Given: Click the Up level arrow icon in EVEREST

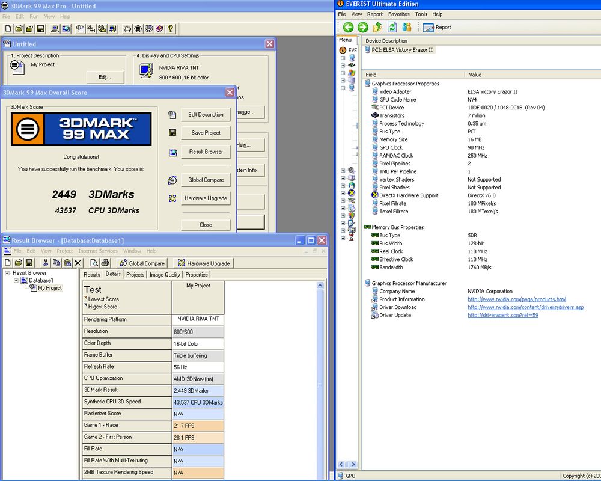Looking at the screenshot, I should click(x=377, y=27).
